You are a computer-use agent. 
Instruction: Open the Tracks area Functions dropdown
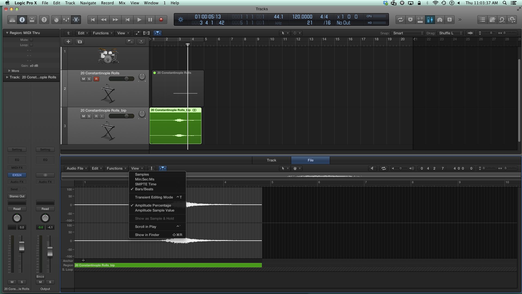tap(102, 33)
